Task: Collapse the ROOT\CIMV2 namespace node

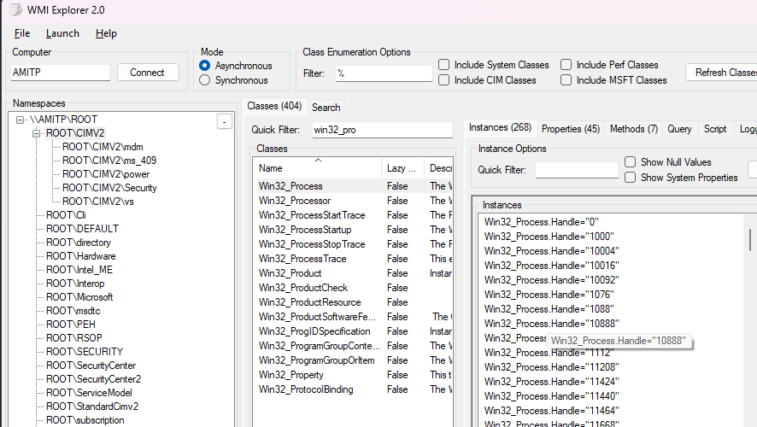Action: coord(37,133)
